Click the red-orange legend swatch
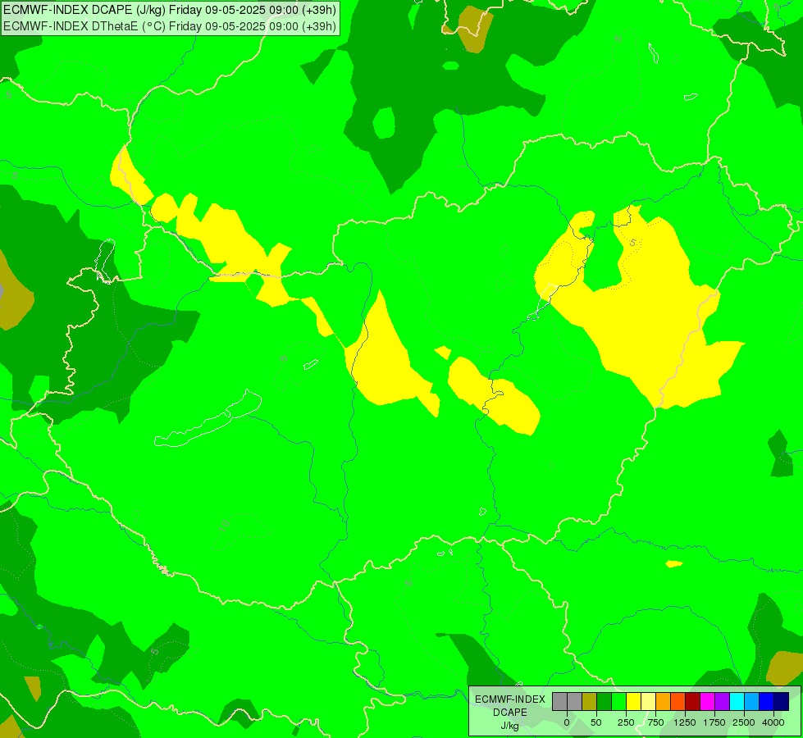Image resolution: width=803 pixels, height=738 pixels. pos(678,702)
